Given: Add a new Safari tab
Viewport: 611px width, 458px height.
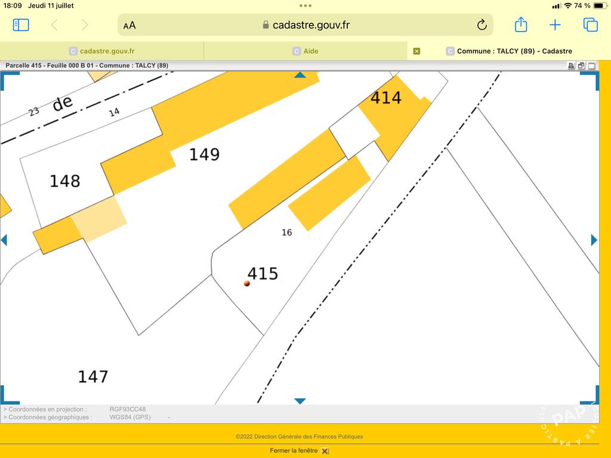Looking at the screenshot, I should [555, 25].
